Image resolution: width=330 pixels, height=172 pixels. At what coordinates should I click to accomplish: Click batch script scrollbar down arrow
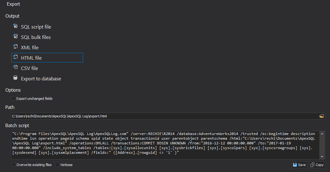coord(322,157)
